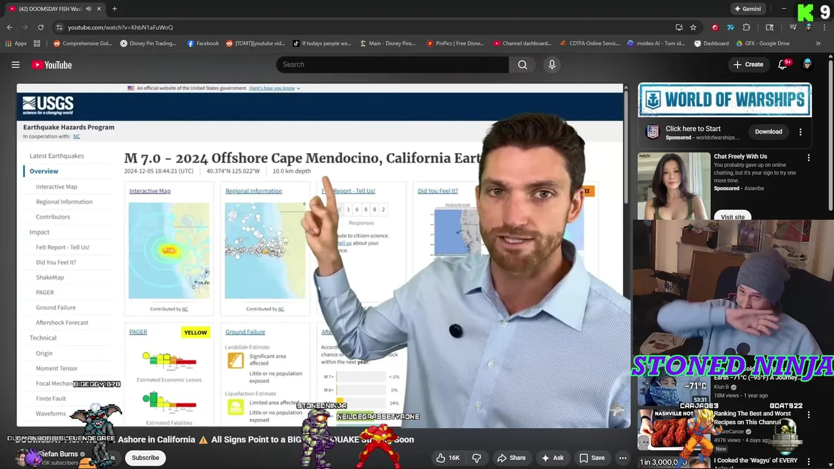This screenshot has width=834, height=469.
Task: Click the search magnifier button
Action: 523,64
